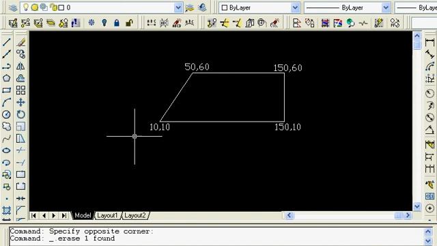Select the Trim tool

coord(21,150)
